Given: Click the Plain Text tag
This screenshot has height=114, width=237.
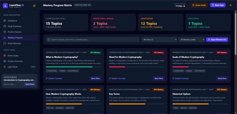Looking at the screenshot, I should [50, 108].
